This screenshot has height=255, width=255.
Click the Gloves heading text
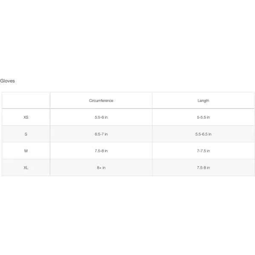(8, 81)
